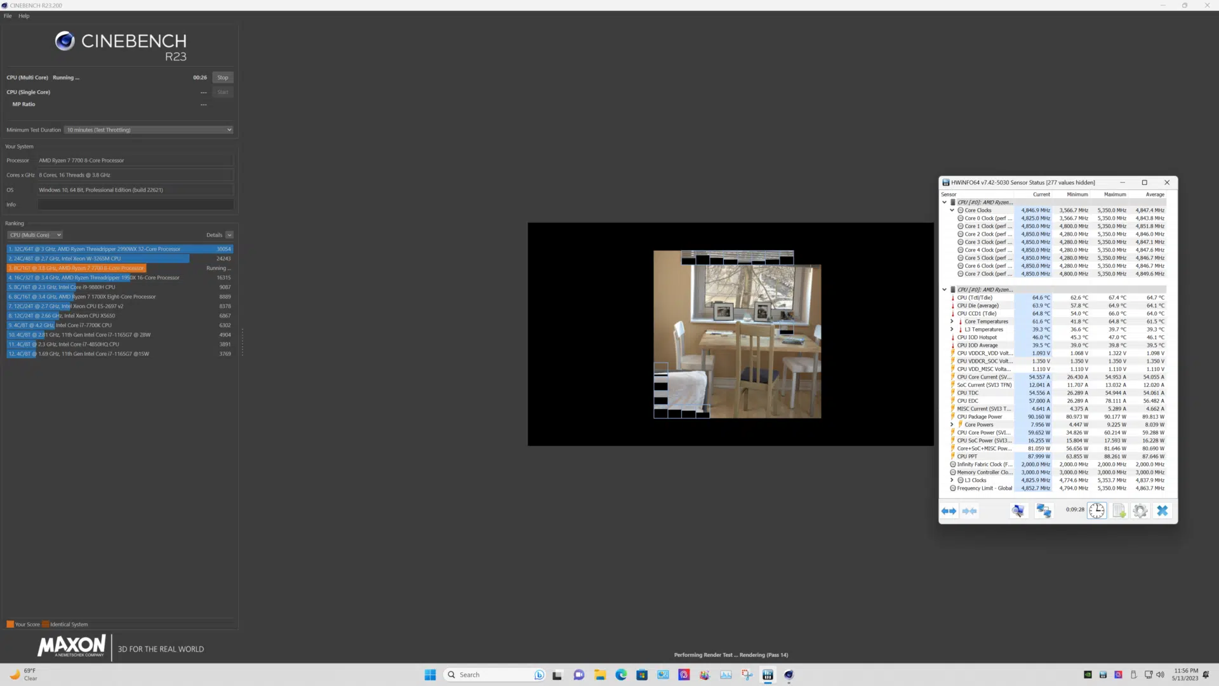The width and height of the screenshot is (1219, 686).
Task: Click the Info text field
Action: (x=135, y=205)
